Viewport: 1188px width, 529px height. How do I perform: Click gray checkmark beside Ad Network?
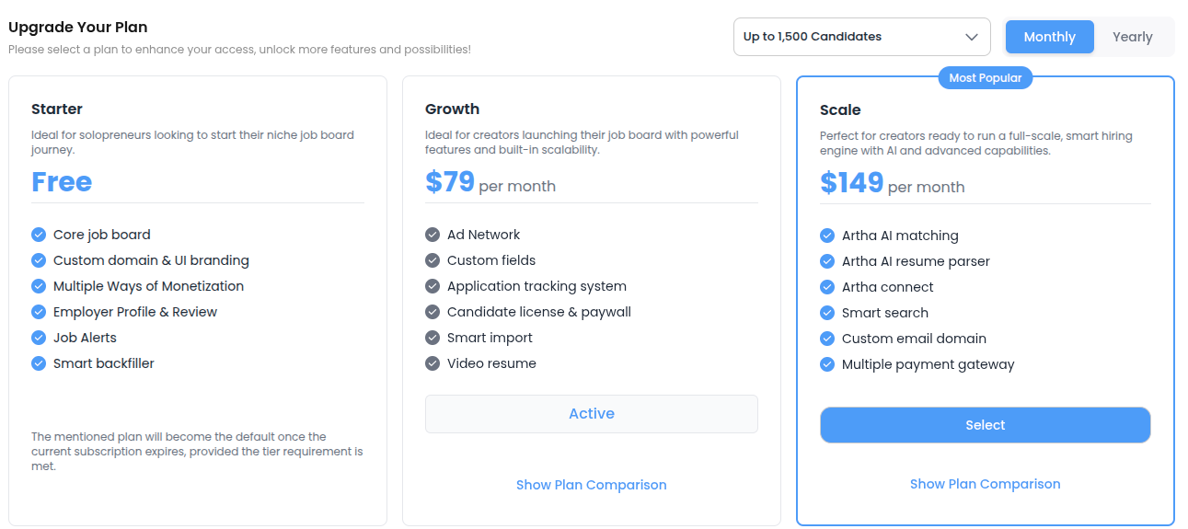[x=433, y=235]
